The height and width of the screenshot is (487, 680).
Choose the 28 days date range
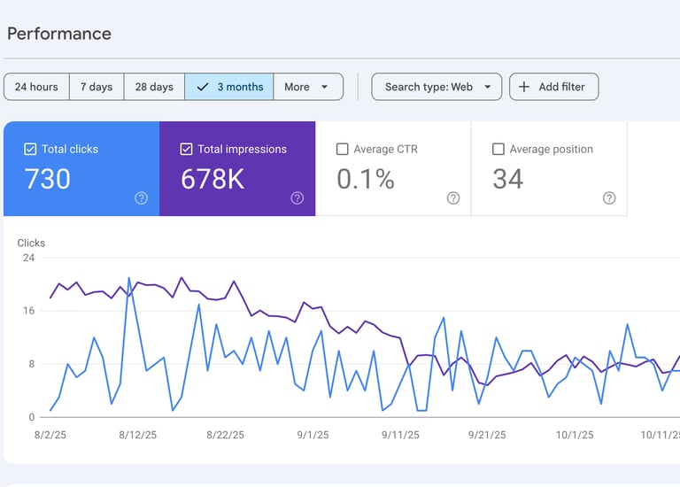tap(154, 87)
